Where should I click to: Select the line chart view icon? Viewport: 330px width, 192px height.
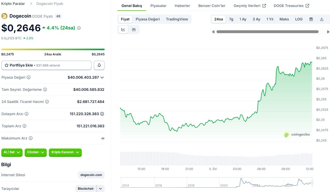pos(123,29)
